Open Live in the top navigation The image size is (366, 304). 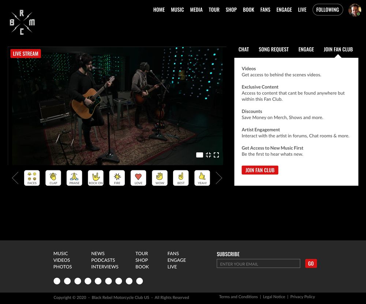tap(302, 10)
